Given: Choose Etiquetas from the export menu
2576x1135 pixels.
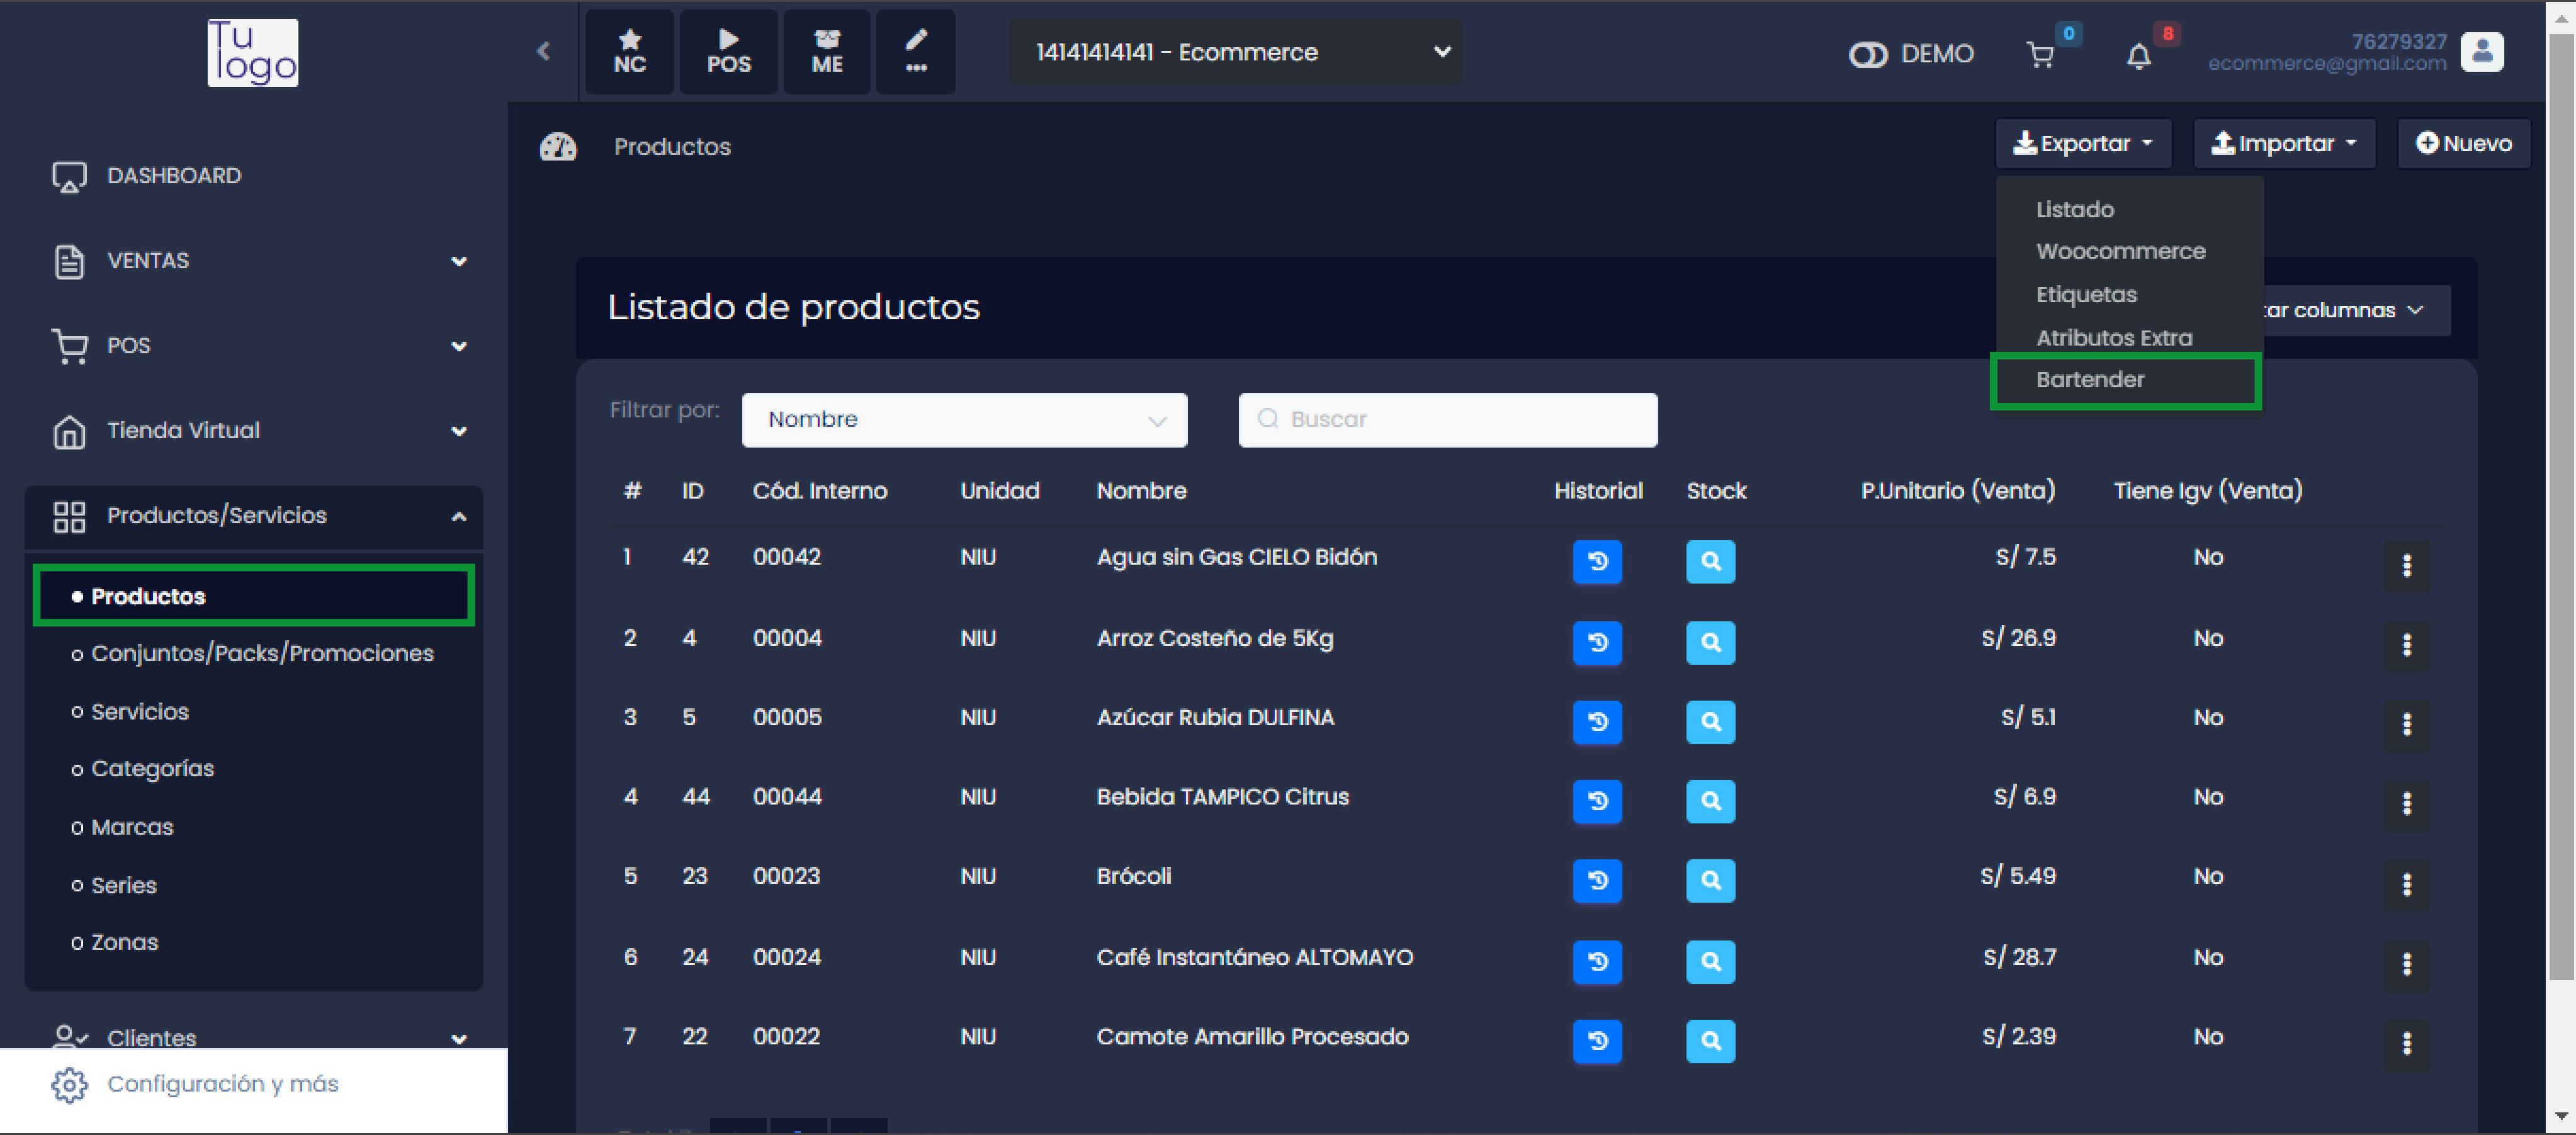Looking at the screenshot, I should (x=2086, y=295).
